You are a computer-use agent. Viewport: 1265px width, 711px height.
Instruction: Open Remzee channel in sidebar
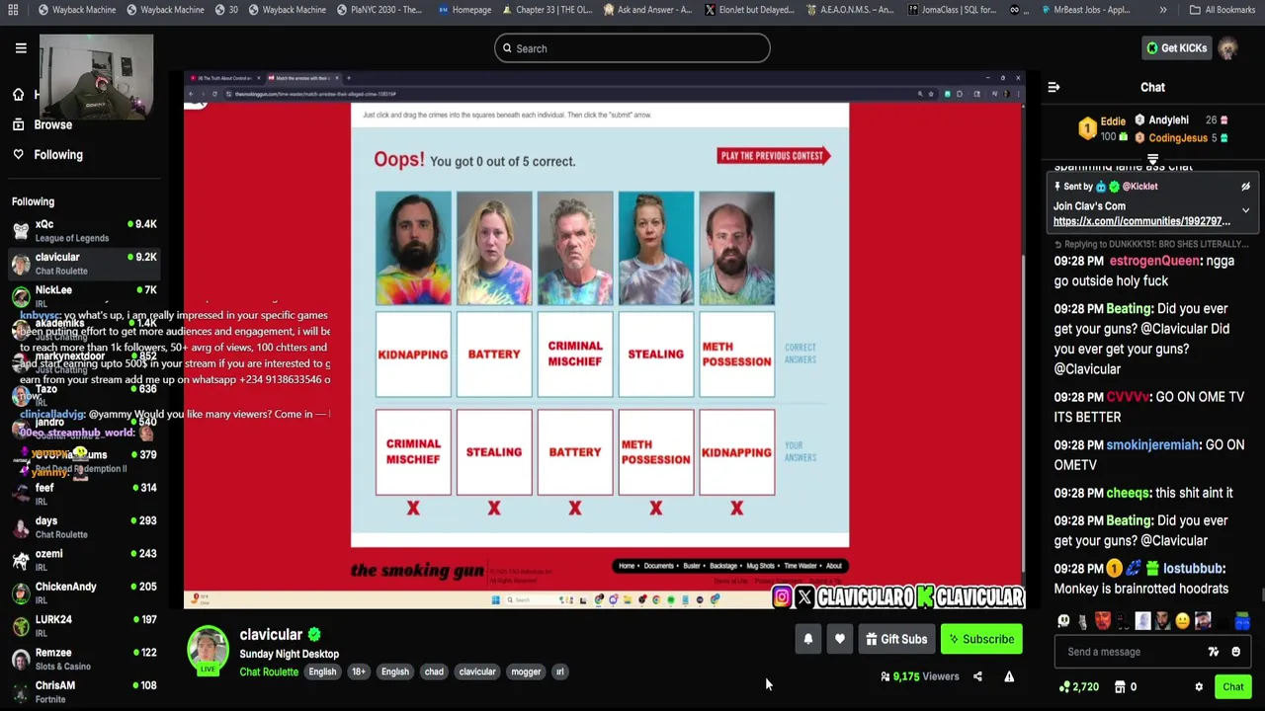(83, 658)
